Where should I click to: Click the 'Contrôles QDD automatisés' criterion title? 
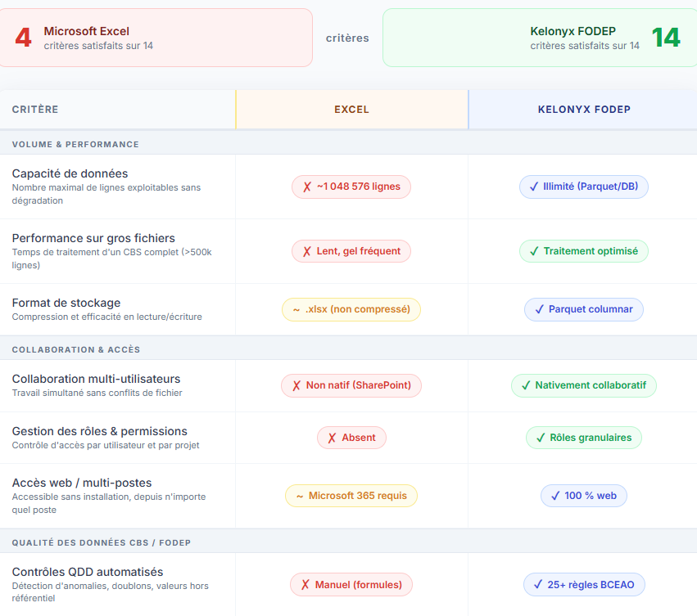(88, 572)
